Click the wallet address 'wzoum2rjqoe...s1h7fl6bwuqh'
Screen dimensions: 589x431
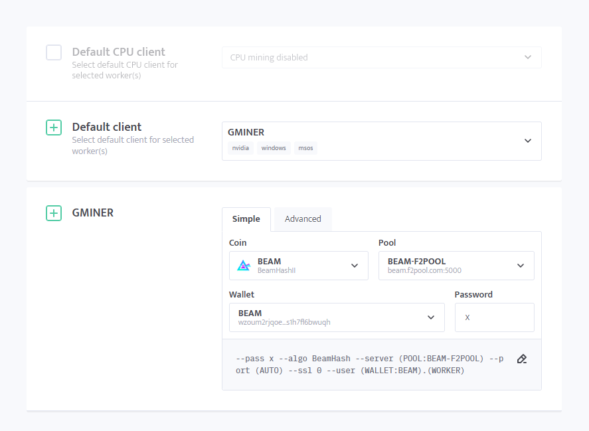(x=284, y=322)
